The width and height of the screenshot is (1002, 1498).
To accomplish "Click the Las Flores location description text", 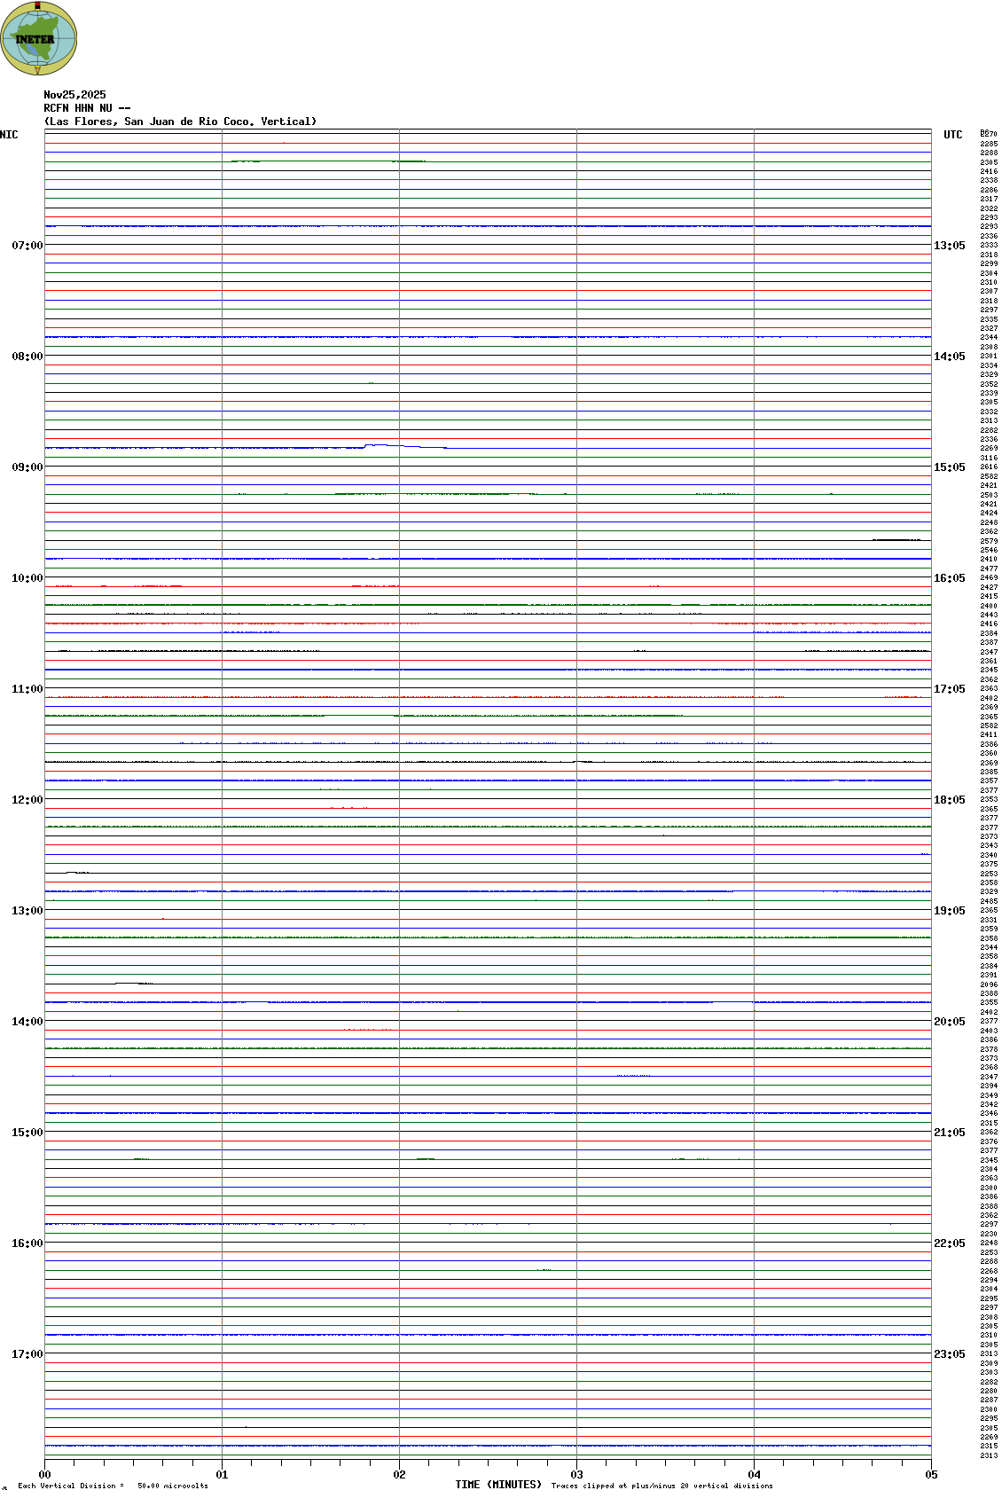I will coord(180,122).
